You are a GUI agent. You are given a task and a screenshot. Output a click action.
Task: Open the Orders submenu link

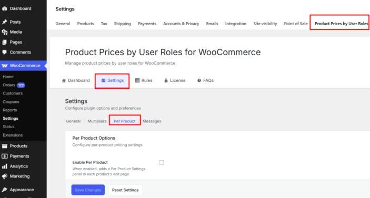coord(9,85)
